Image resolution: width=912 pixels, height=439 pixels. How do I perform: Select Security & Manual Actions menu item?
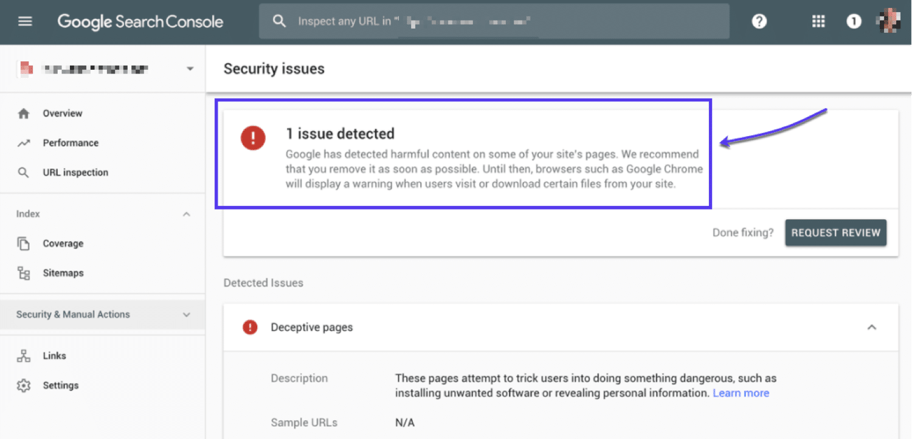pos(73,315)
